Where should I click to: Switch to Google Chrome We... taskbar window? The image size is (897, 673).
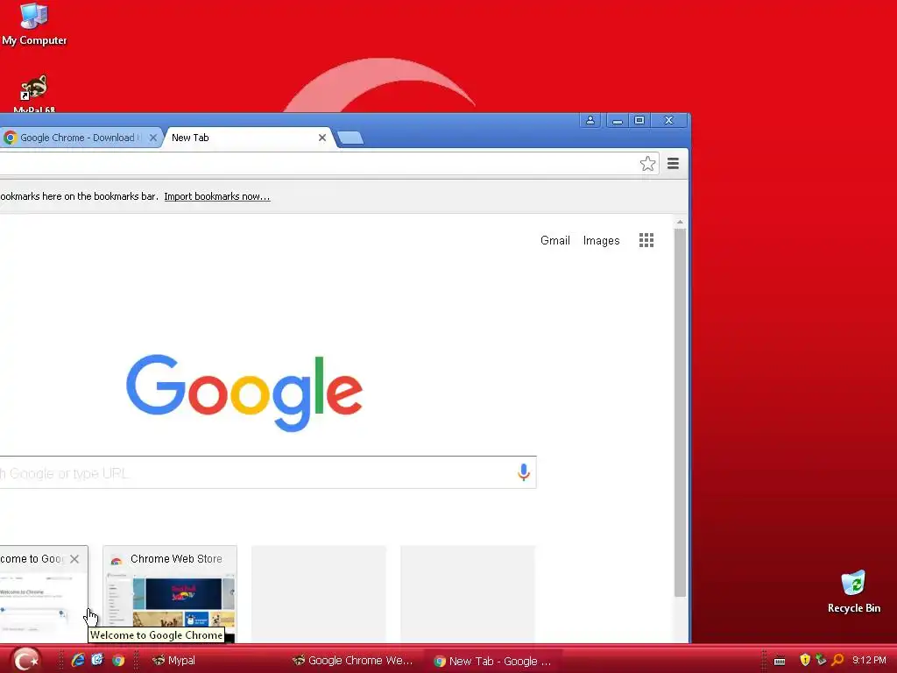[352, 661]
